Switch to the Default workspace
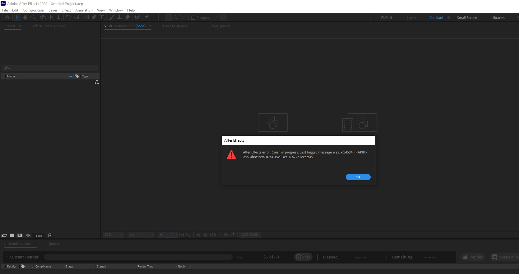The image size is (519, 274). point(387,18)
